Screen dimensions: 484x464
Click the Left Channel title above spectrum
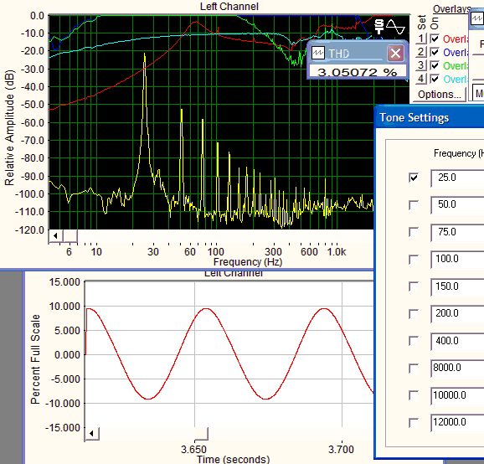(229, 6)
